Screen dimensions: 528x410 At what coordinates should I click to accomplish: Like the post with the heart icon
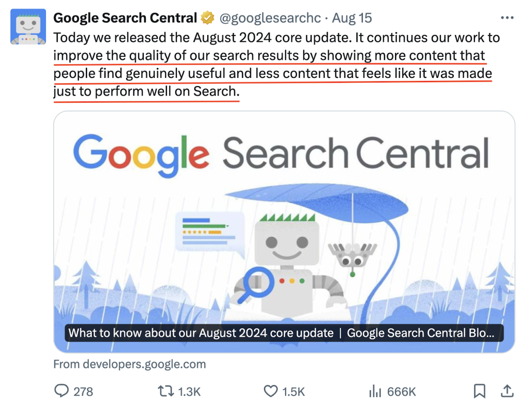tap(271, 391)
